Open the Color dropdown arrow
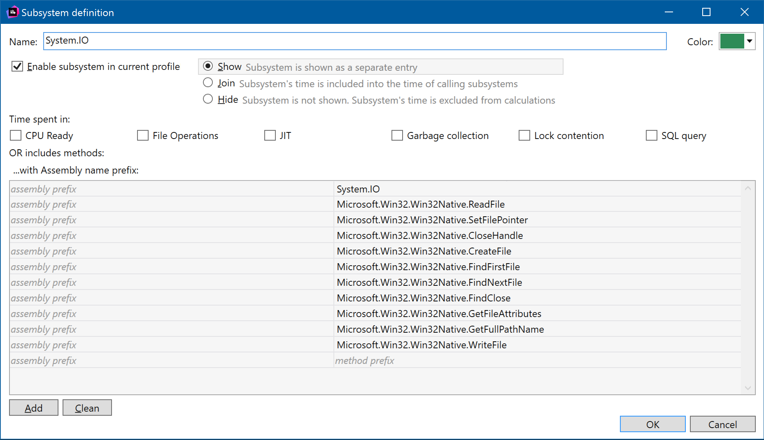Viewport: 764px width, 440px height. point(750,41)
